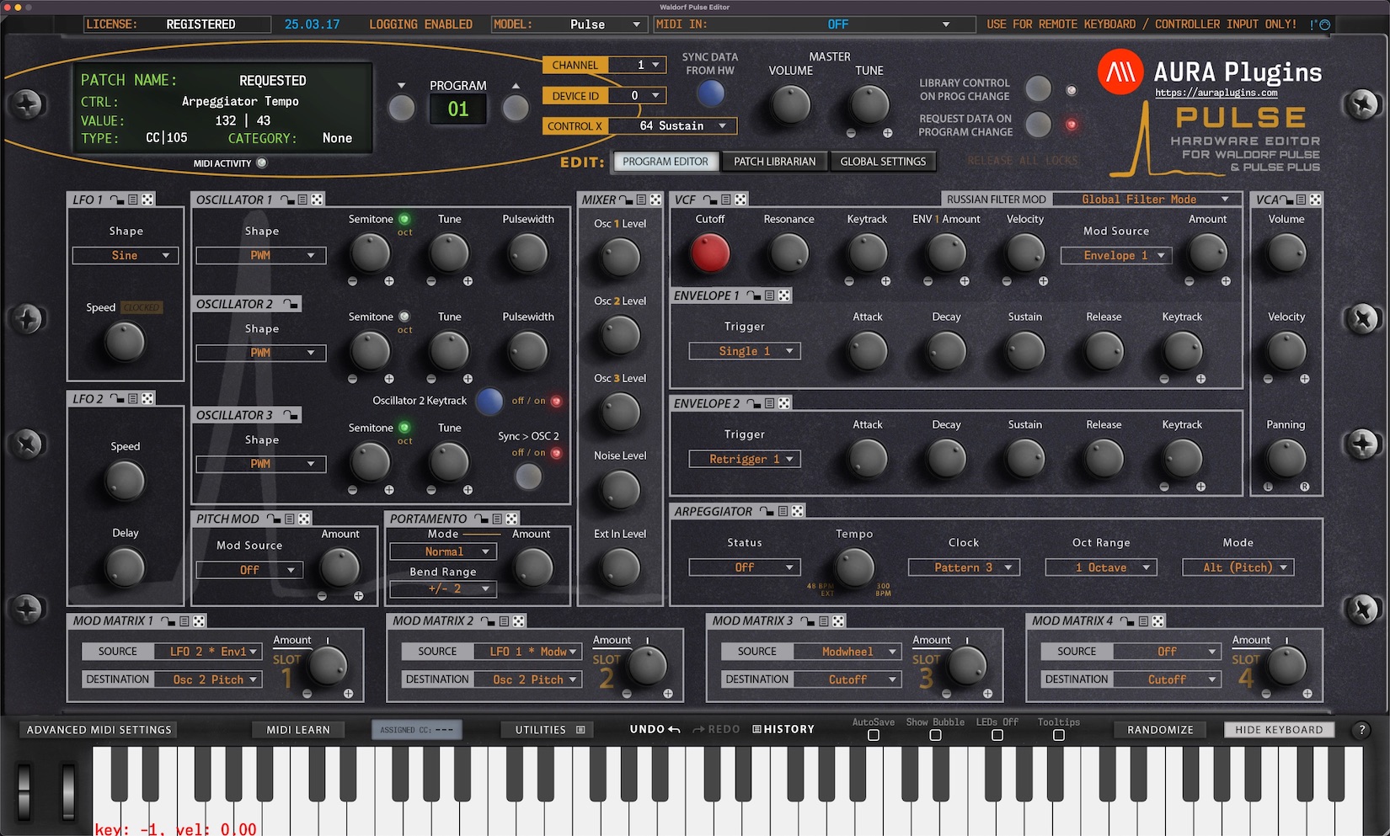Open the Envelope 1 Trigger Single 1 dropdown
The height and width of the screenshot is (836, 1390).
point(745,351)
